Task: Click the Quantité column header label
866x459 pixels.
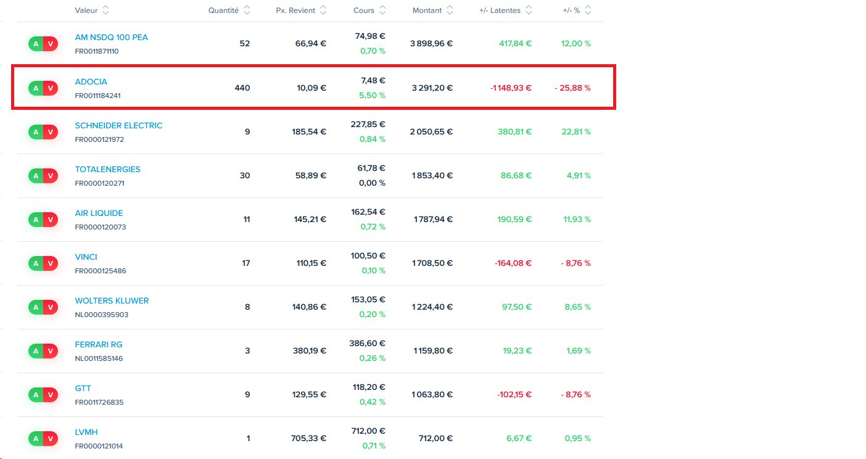Action: click(x=224, y=10)
